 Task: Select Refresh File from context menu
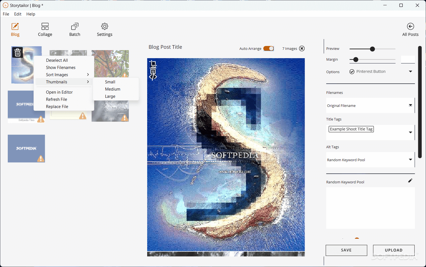(64, 99)
